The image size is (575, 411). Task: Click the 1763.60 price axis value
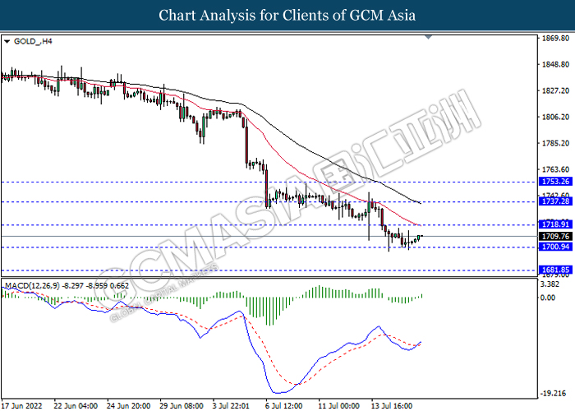555,169
